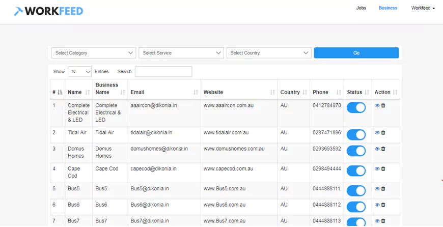Click website www.domushomes.com.au
443x227 pixels.
(234, 149)
